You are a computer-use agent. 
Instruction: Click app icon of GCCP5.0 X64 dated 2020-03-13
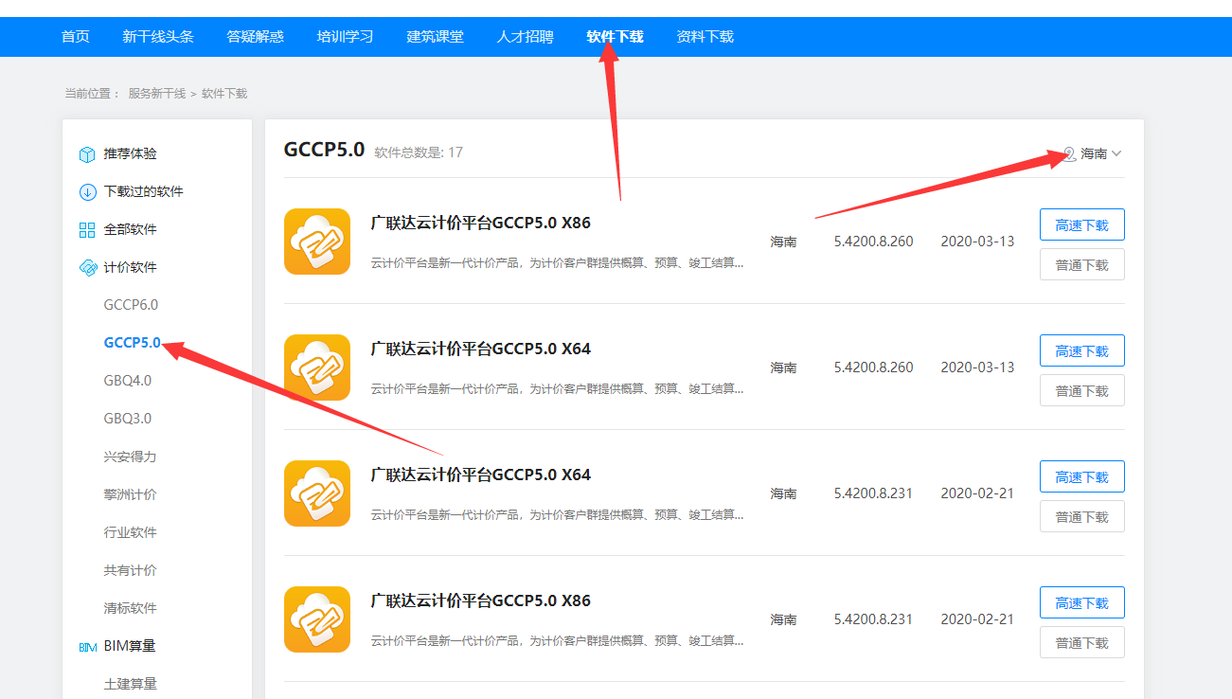[x=317, y=367]
